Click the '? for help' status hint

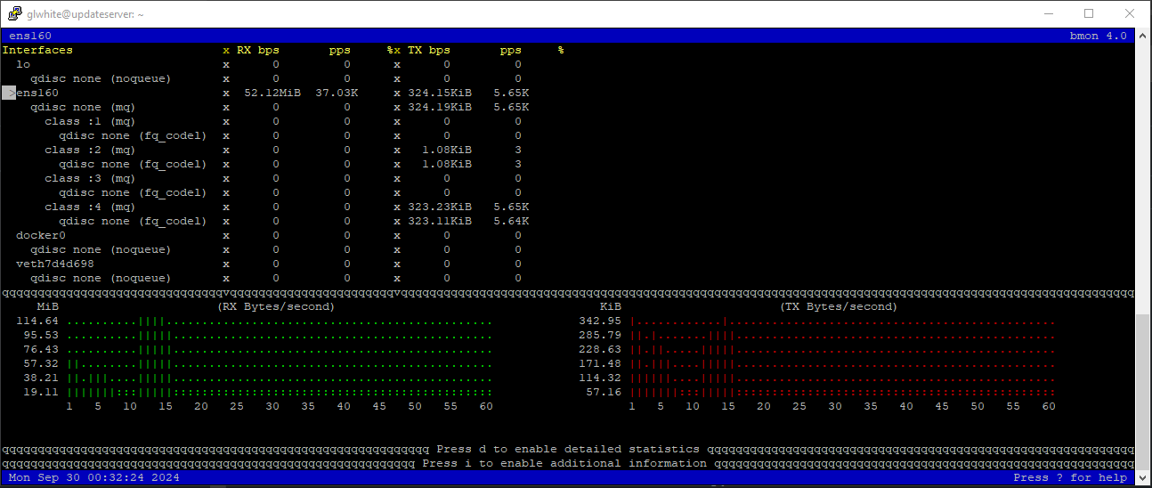click(x=1070, y=477)
